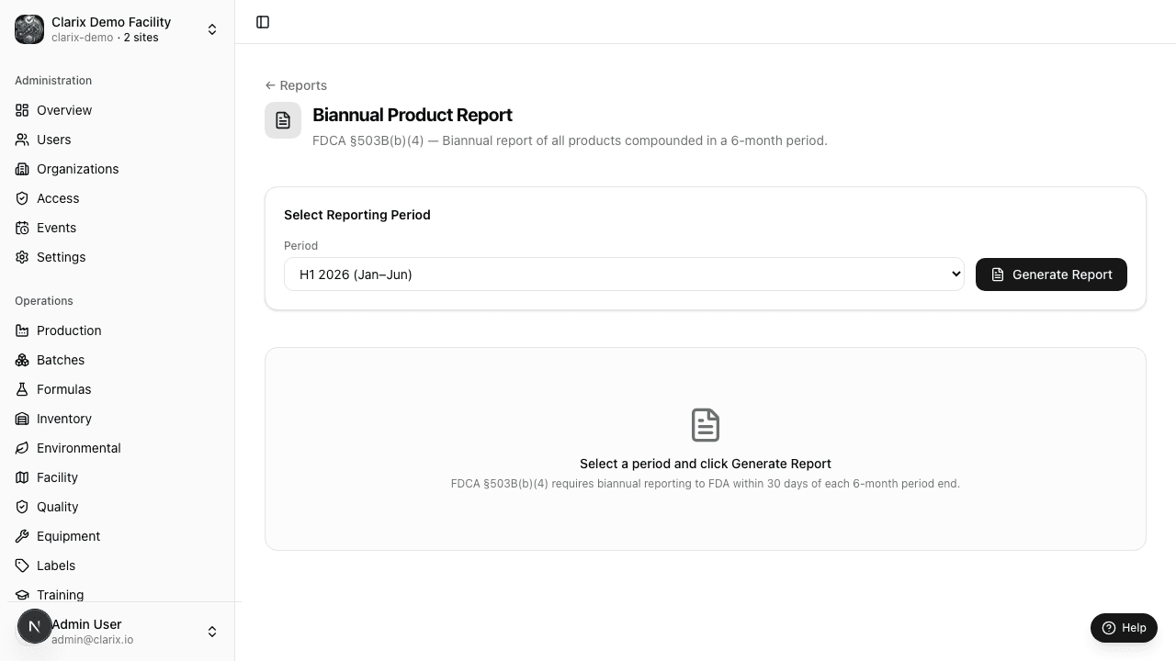Select Quality in the sidebar

[x=118, y=507]
